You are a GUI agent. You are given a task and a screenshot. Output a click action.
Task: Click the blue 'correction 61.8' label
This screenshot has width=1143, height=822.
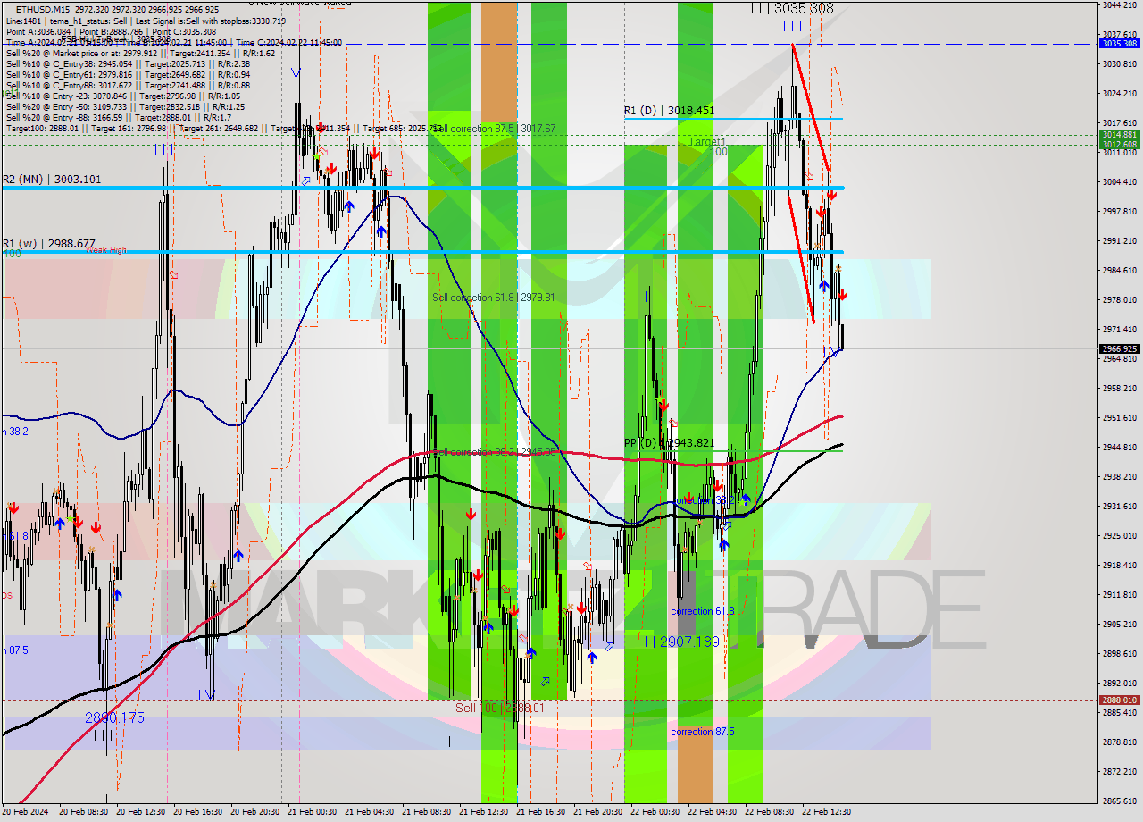pos(703,611)
